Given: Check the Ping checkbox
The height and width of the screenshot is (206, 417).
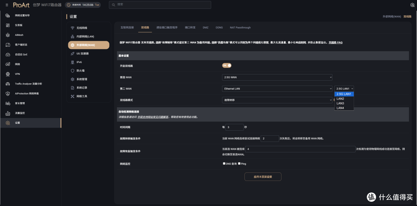Looking at the screenshot, I should [x=239, y=164].
